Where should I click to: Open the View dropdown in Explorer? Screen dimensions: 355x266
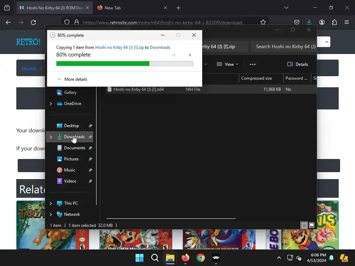[227, 64]
